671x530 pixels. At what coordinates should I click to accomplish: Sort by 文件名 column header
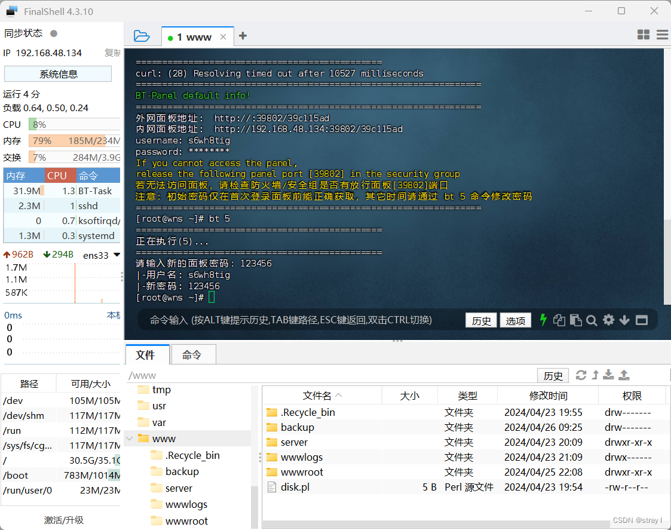[x=322, y=396]
